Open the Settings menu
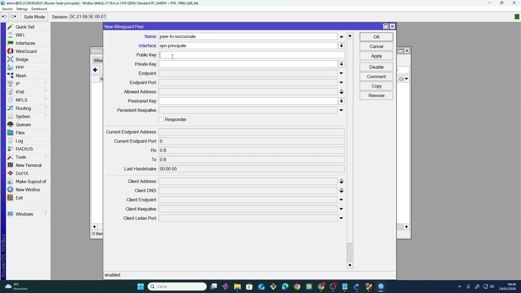 pos(22,9)
